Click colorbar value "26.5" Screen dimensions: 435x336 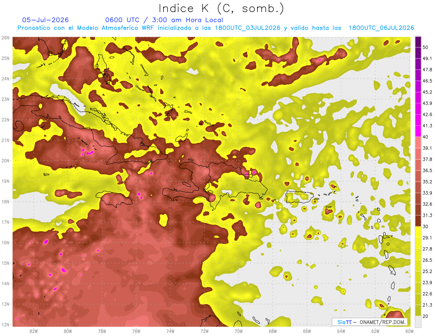tap(427, 260)
